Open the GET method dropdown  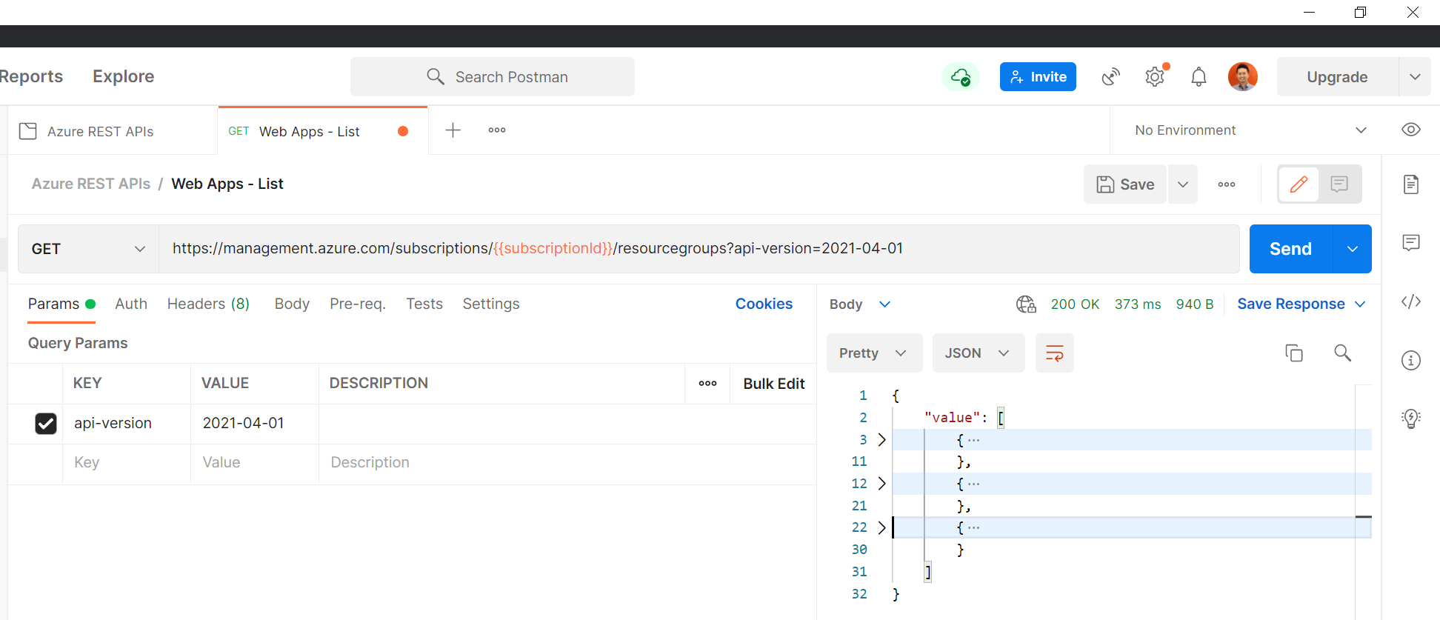(88, 249)
